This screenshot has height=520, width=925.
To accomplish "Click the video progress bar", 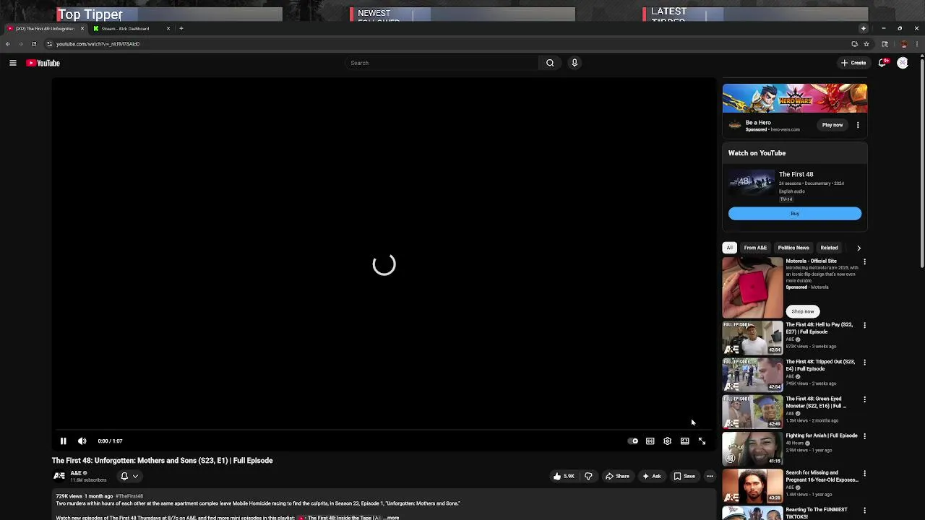I will coord(384,430).
